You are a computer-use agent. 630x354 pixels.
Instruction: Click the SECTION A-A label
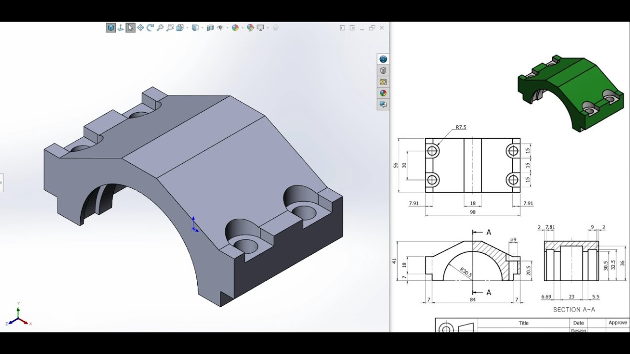[574, 310]
